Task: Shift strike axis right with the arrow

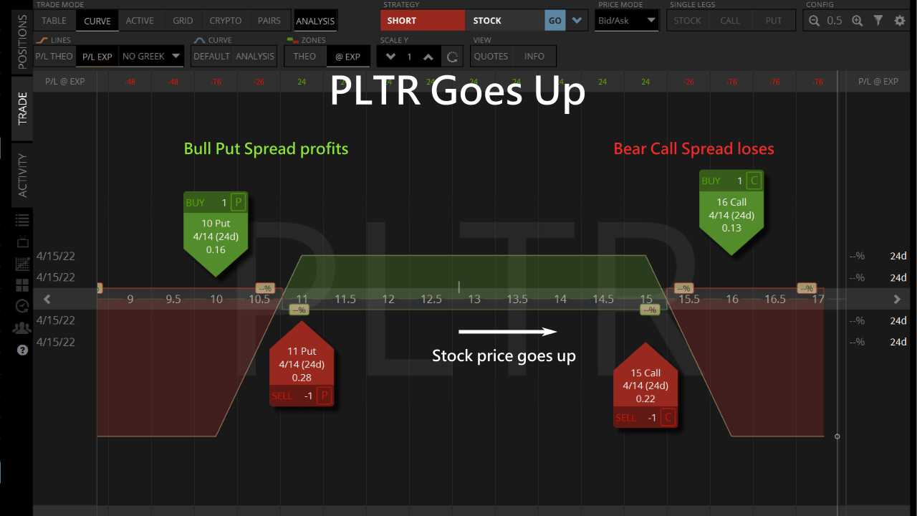Action: coord(897,299)
